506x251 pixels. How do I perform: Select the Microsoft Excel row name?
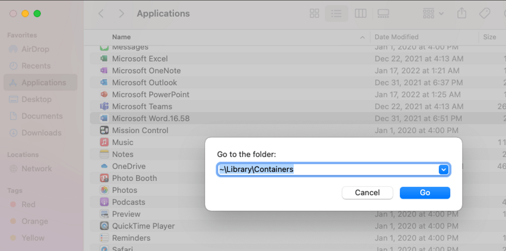tap(140, 59)
